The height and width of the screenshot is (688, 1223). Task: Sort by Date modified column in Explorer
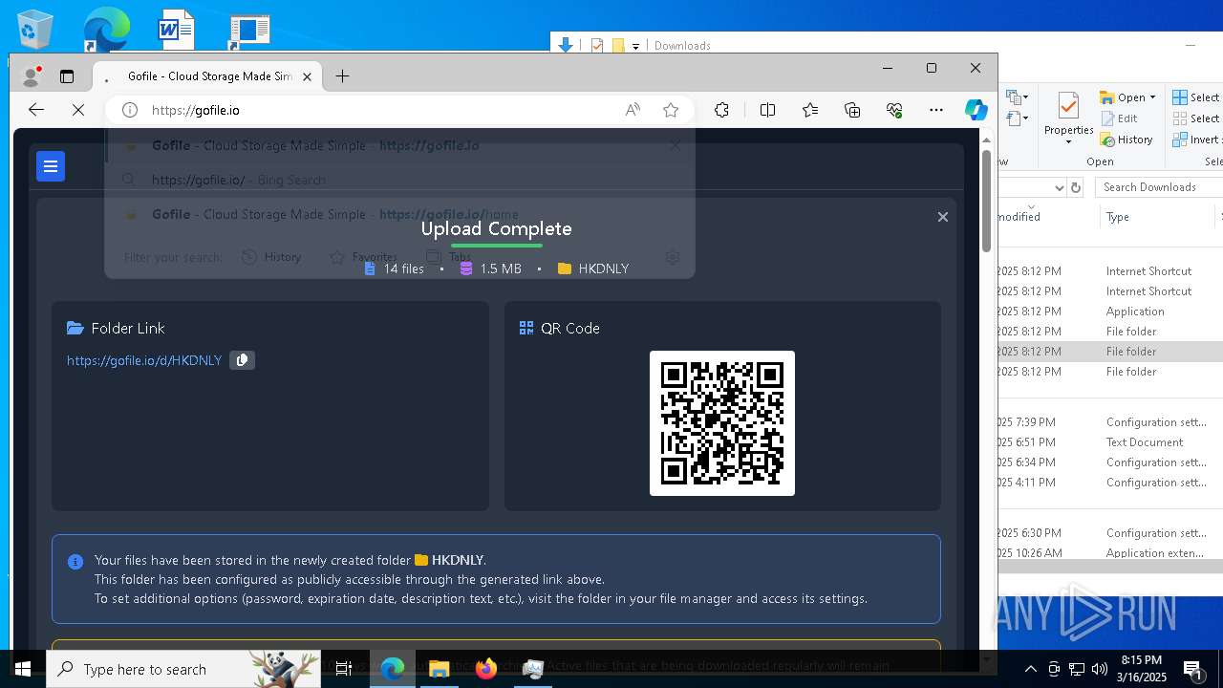(1046, 217)
